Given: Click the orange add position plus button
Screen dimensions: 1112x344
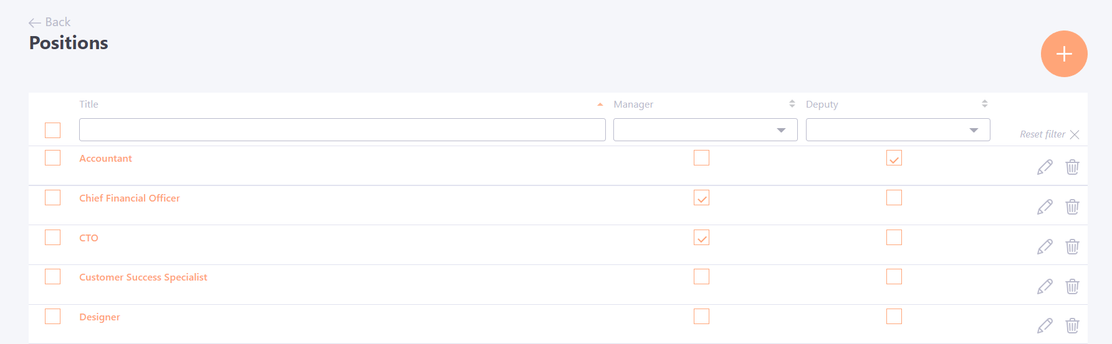Looking at the screenshot, I should tap(1064, 54).
